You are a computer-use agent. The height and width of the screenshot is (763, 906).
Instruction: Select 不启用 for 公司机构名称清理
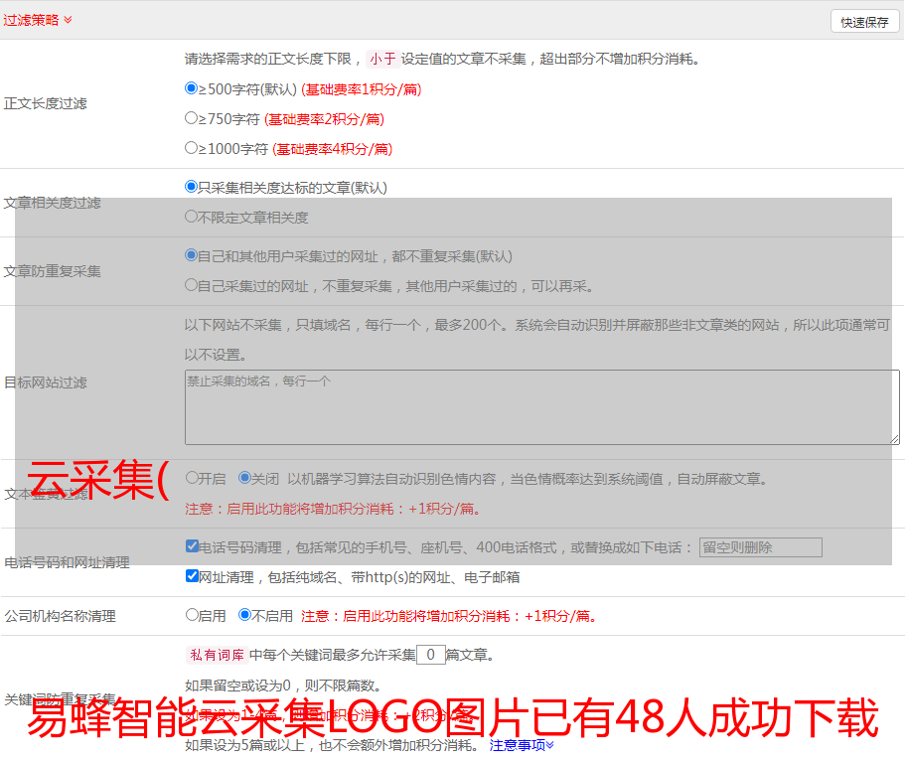(245, 615)
